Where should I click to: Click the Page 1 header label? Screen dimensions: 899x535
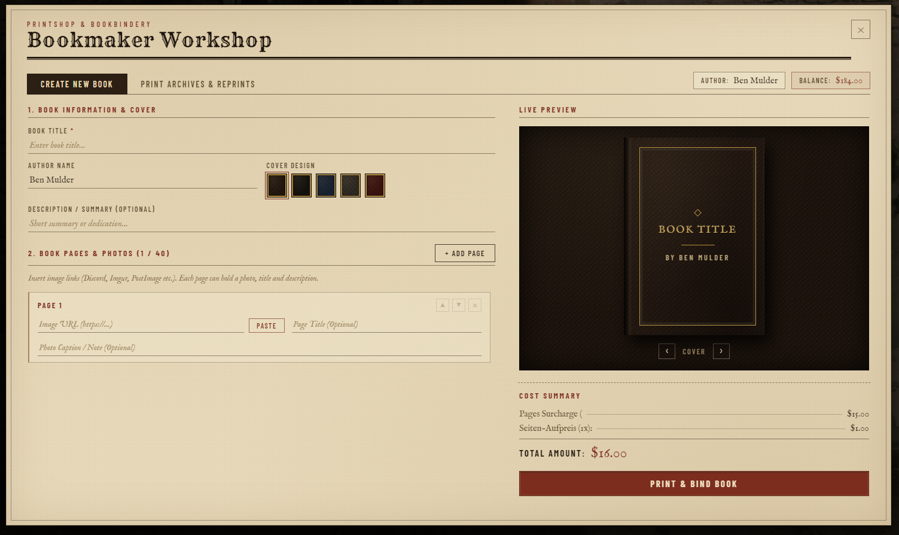coord(50,306)
